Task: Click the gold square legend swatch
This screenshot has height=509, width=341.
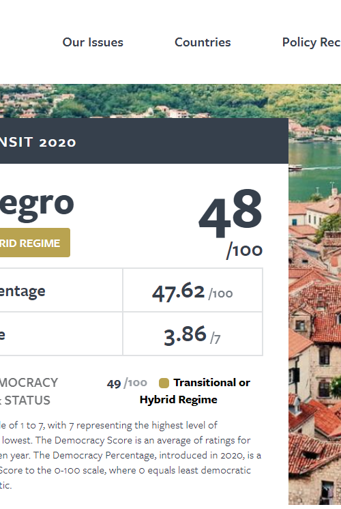Action: 164,383
